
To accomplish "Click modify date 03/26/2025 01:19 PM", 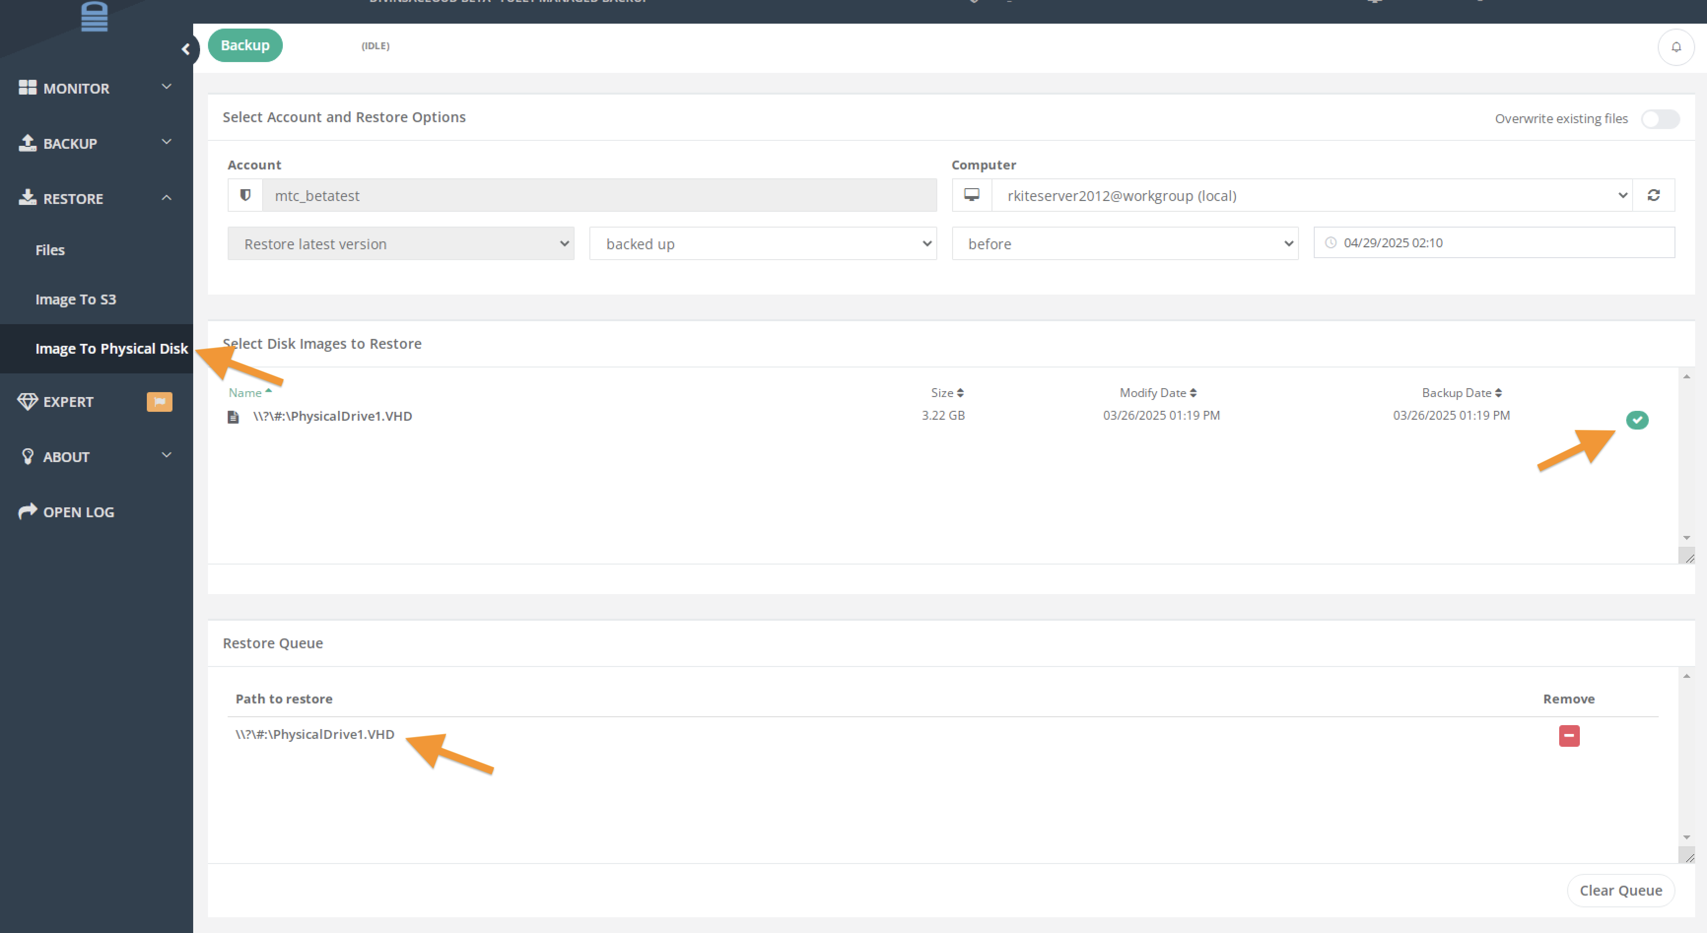I will tap(1161, 415).
